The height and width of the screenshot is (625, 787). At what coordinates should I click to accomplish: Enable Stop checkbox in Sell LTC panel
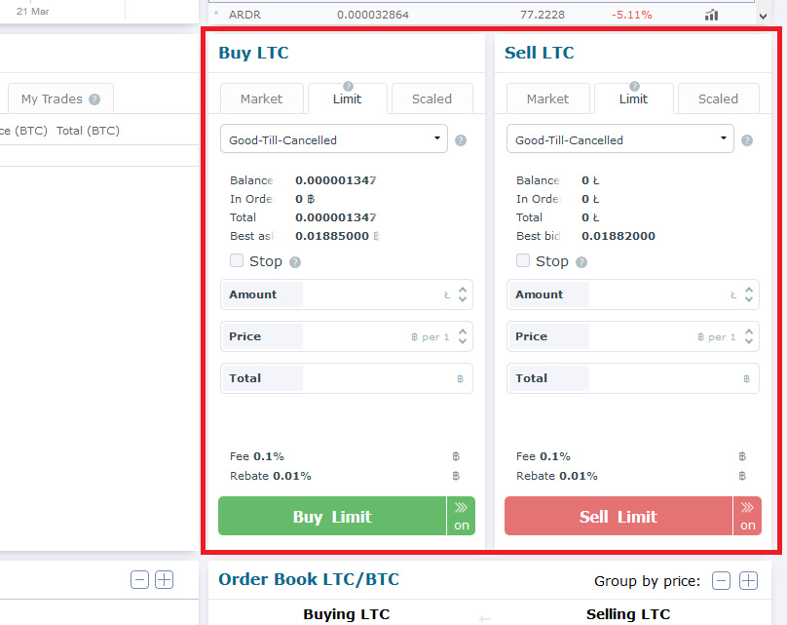pos(523,260)
